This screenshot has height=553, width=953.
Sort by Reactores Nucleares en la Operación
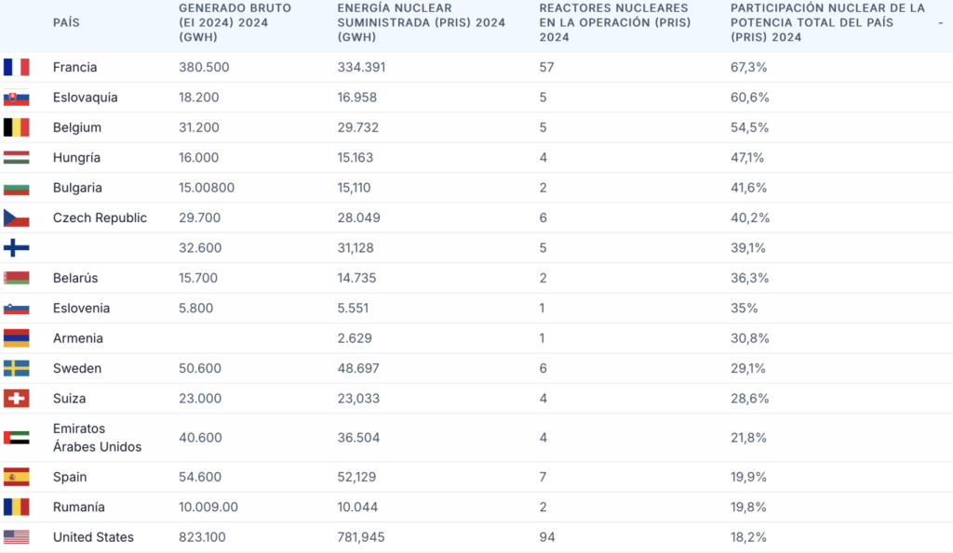coord(614,22)
